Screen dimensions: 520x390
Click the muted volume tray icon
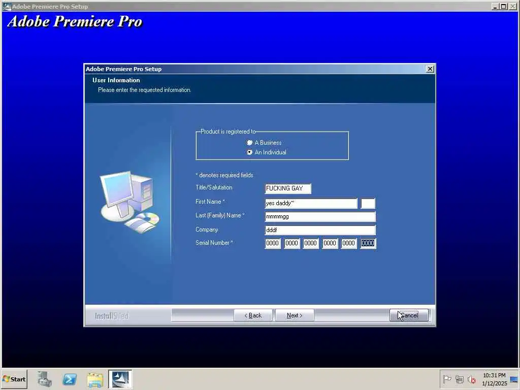click(x=472, y=379)
